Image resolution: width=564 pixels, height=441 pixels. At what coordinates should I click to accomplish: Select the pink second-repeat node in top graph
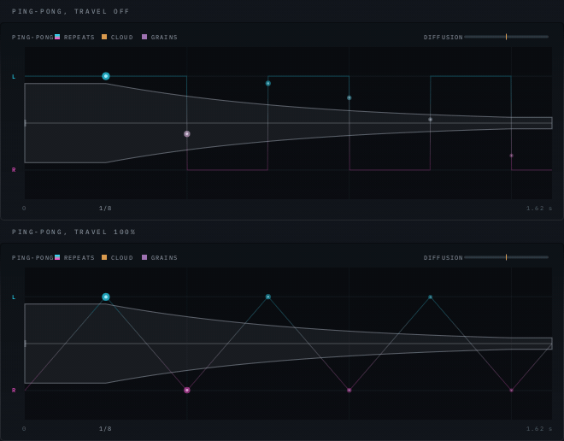tap(186, 134)
